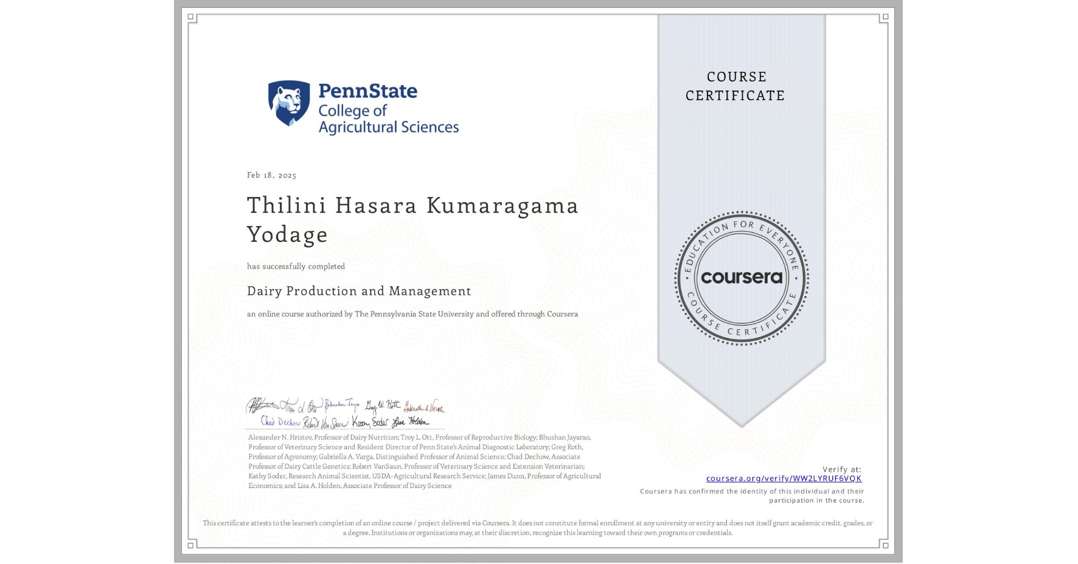Click the square registration mark bottom left corner
The height and width of the screenshot is (564, 1078).
(x=192, y=546)
